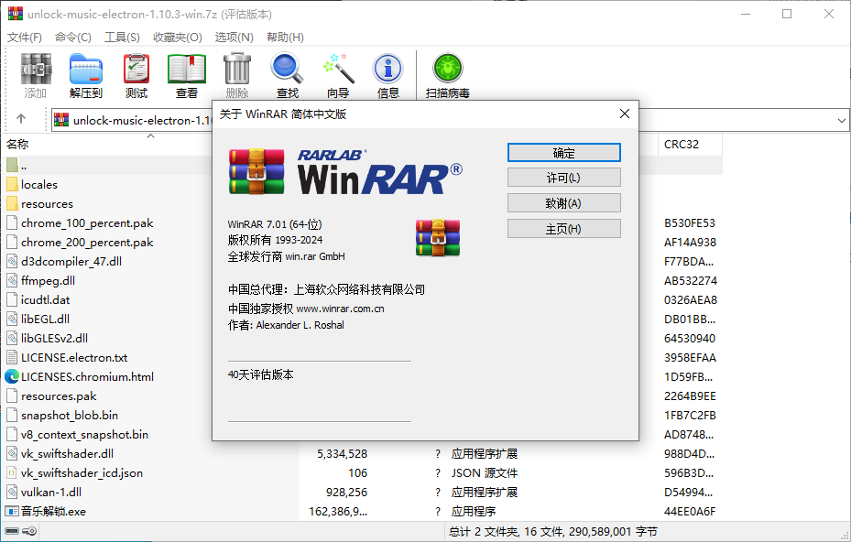
Task: Close the About WinRAR dialog
Action: pos(625,114)
